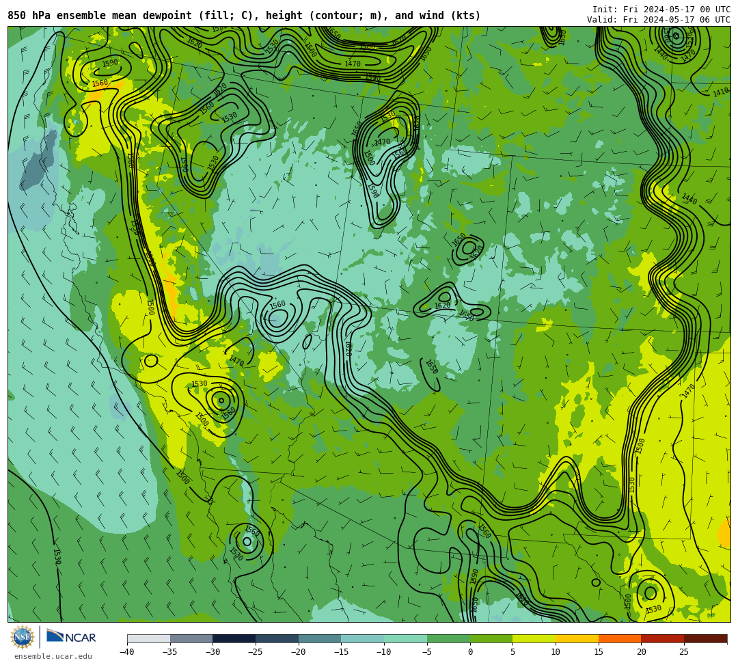Screen dimensions: 738x665
Task: Click the 10 to 15 amber swatch
Action: click(x=577, y=638)
